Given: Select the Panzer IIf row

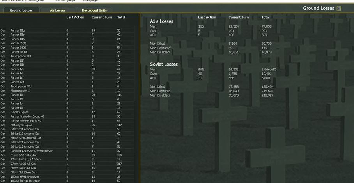Looking at the screenshot, I should 67,99.
